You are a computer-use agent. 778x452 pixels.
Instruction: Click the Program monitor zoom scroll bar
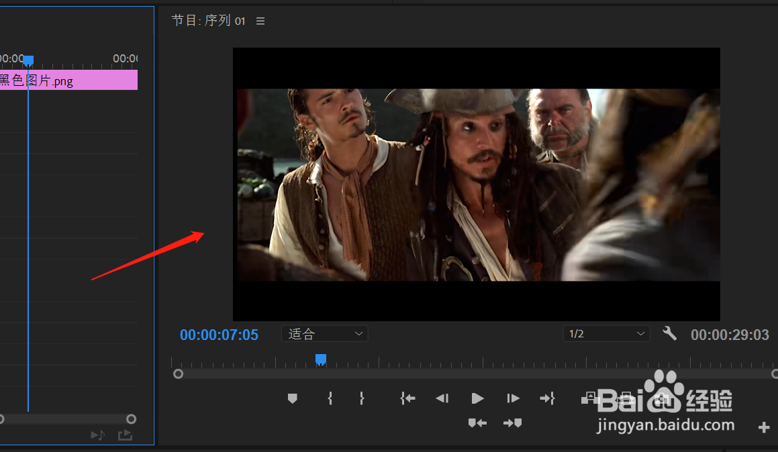click(477, 374)
